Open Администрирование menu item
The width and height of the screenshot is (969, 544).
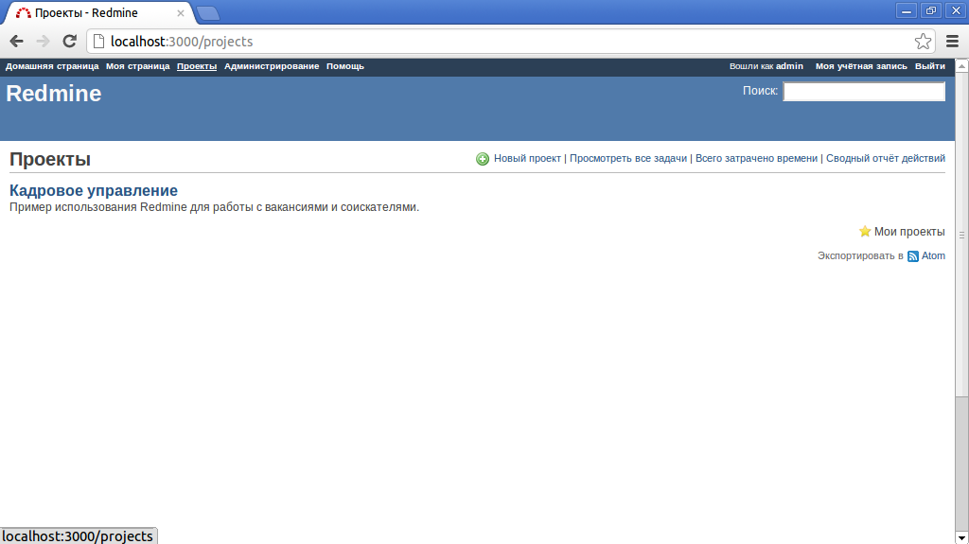[272, 66]
